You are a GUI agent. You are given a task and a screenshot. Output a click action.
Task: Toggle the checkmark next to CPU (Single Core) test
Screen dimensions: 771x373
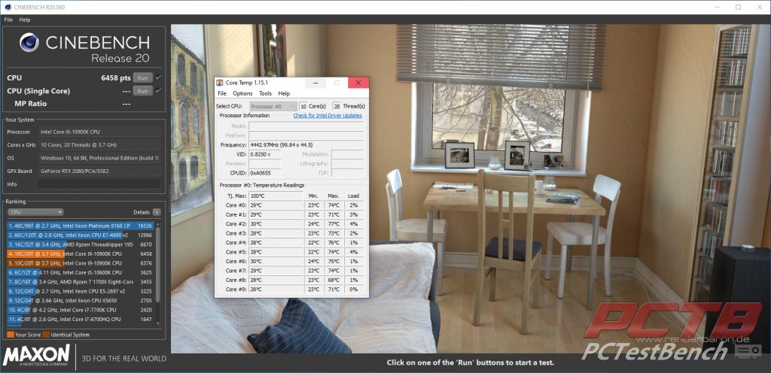pos(158,91)
